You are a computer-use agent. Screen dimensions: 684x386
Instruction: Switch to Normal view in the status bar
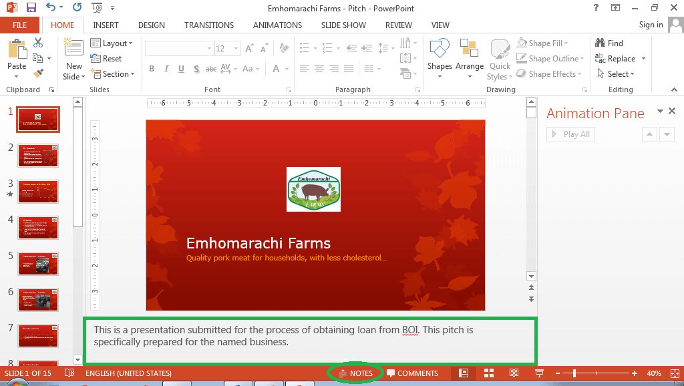pyautogui.click(x=464, y=373)
